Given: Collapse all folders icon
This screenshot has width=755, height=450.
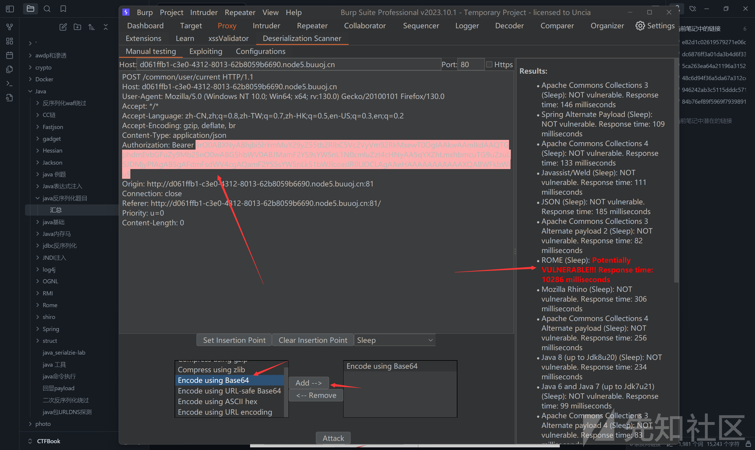Looking at the screenshot, I should tap(106, 27).
